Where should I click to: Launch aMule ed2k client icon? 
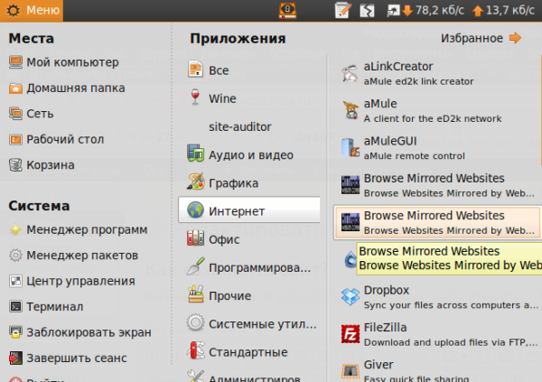pos(350,110)
